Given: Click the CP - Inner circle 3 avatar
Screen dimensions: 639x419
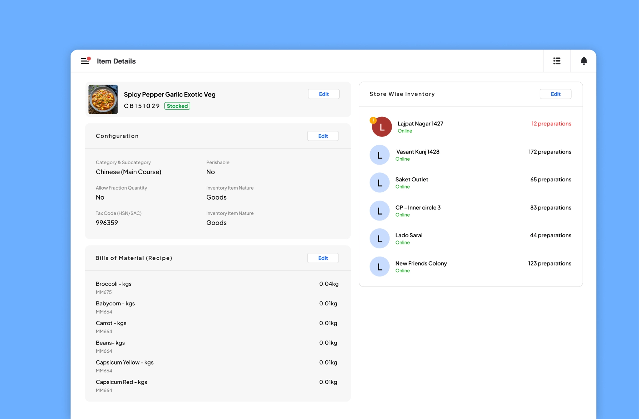Looking at the screenshot, I should click(x=380, y=211).
